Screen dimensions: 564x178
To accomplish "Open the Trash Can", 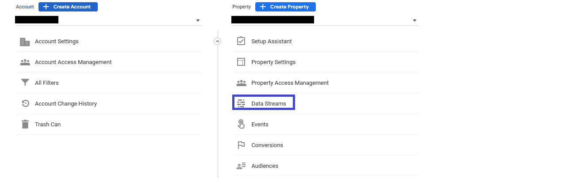I will (109, 125).
